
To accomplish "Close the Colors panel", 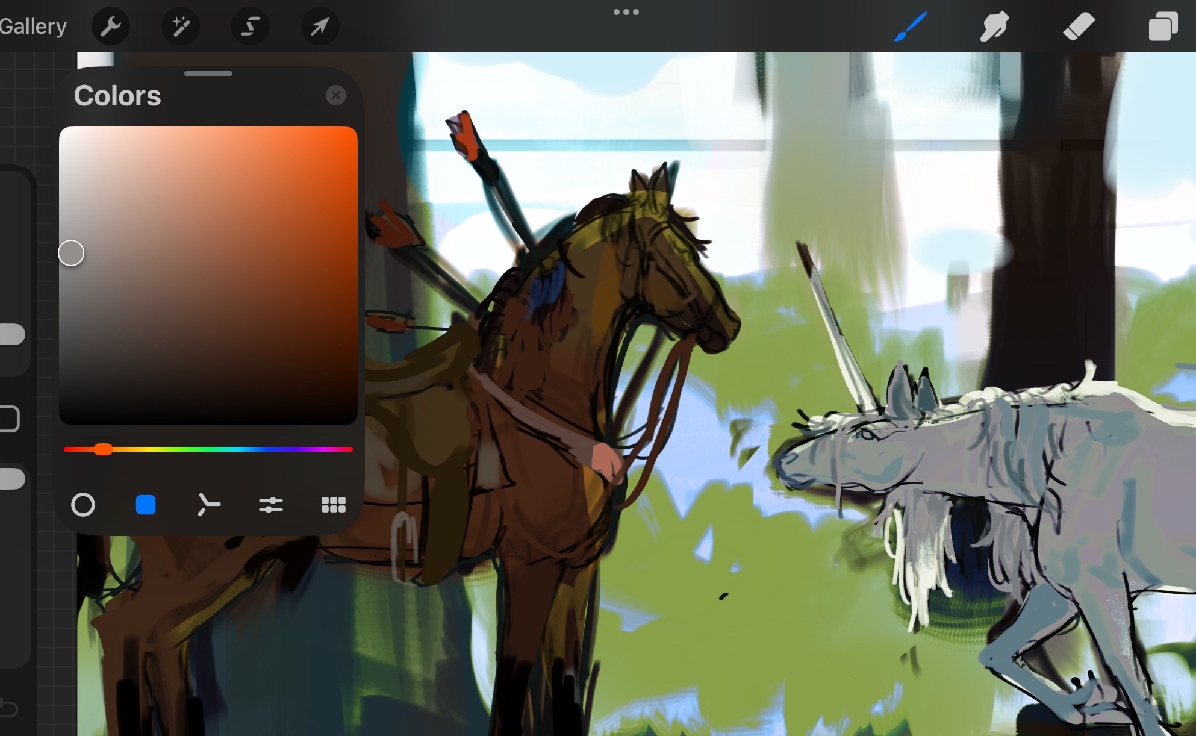I will [336, 95].
